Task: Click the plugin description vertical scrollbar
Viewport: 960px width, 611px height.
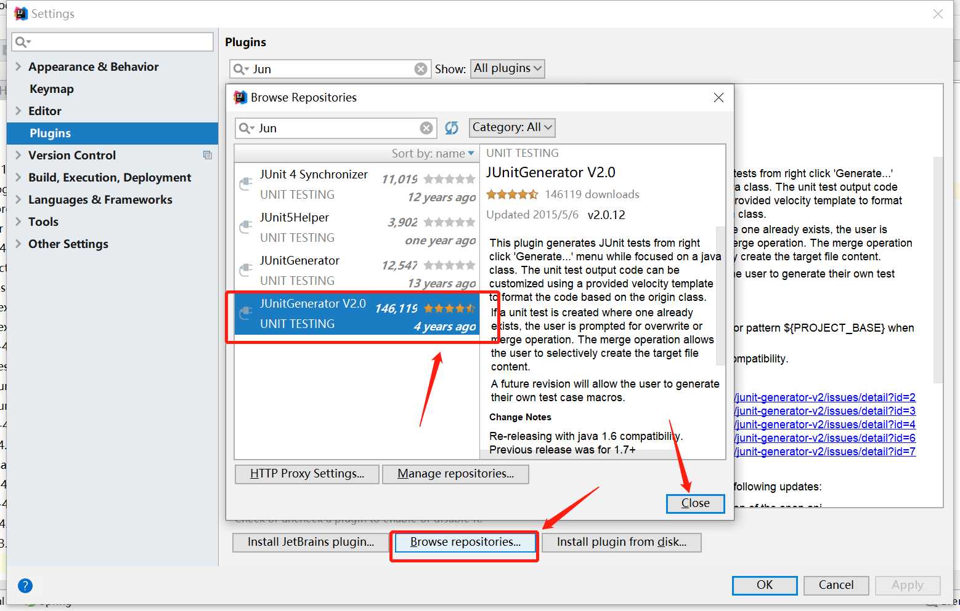Action: pyautogui.click(x=720, y=295)
